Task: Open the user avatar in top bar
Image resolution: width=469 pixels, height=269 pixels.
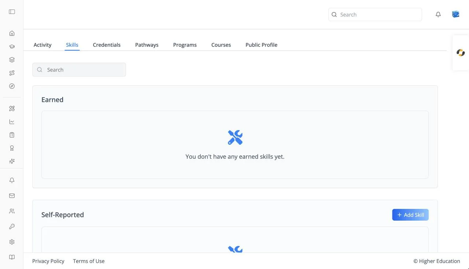Action: pos(456,14)
